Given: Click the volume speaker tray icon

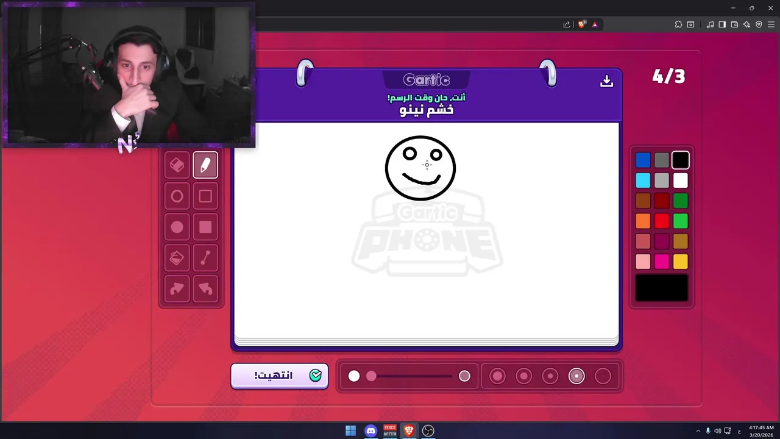Looking at the screenshot, I should 718,431.
